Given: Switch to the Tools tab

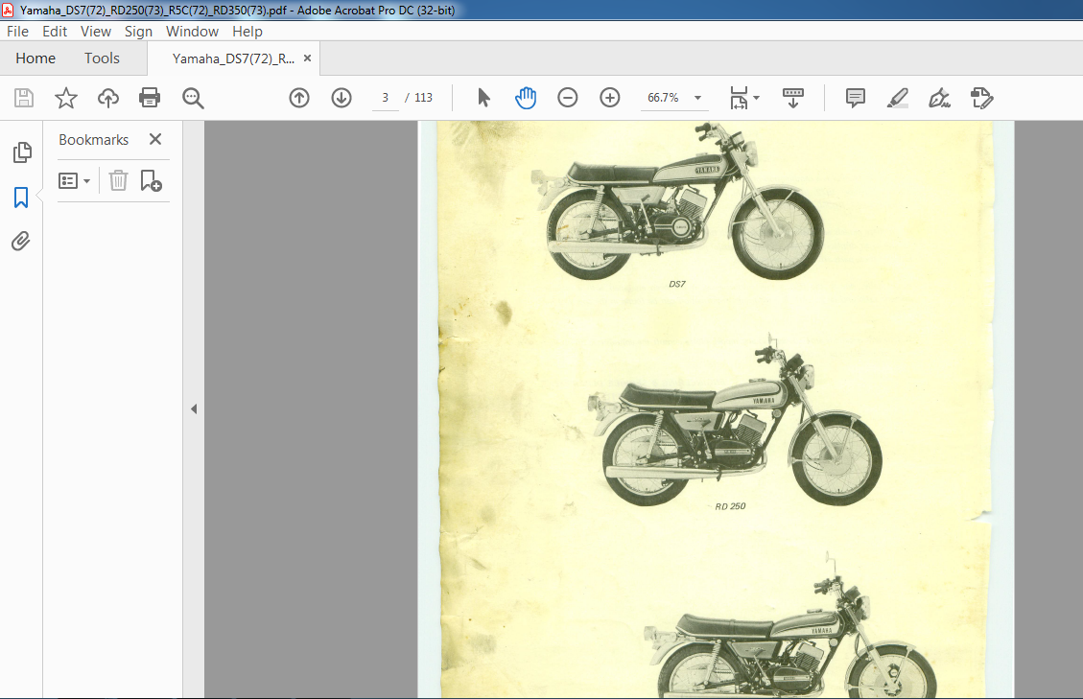Looking at the screenshot, I should tap(103, 58).
